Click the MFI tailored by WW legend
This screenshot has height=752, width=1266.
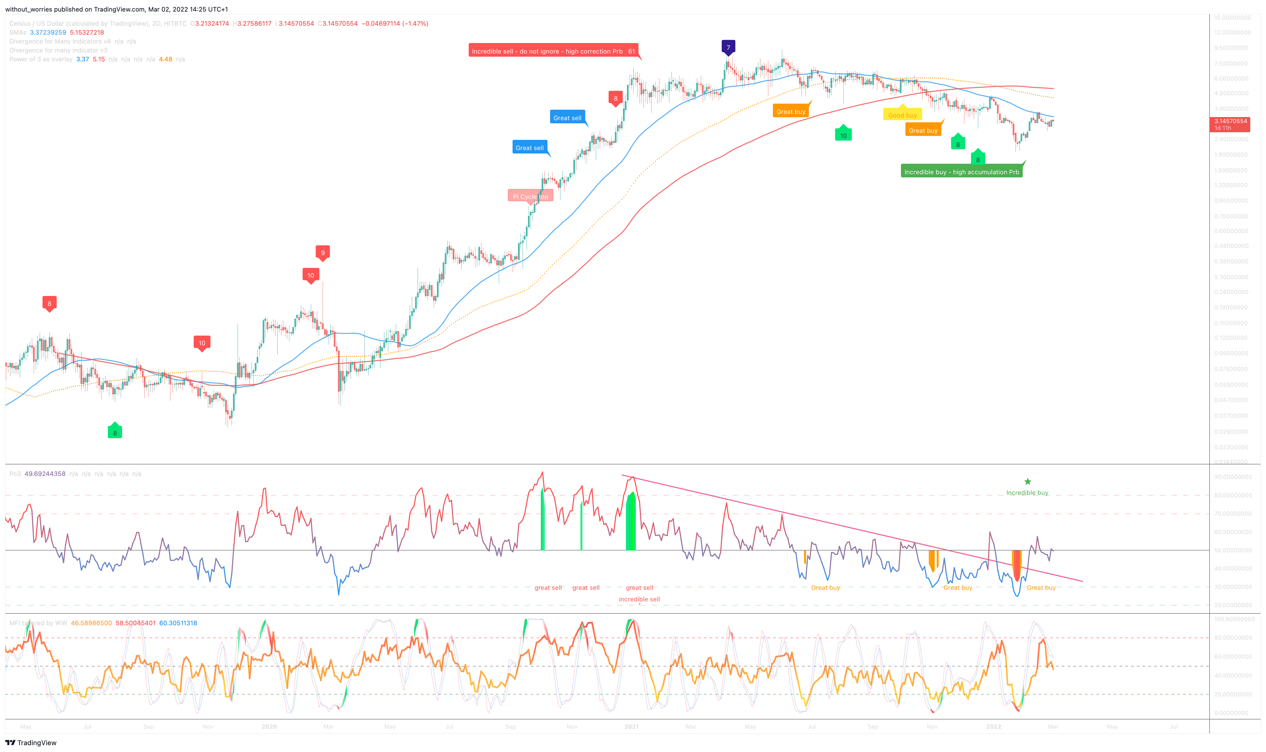[x=38, y=623]
